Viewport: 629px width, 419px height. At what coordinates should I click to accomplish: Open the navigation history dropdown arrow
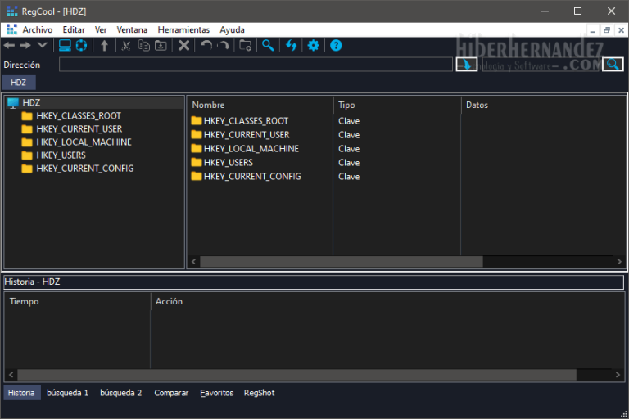pyautogui.click(x=42, y=45)
